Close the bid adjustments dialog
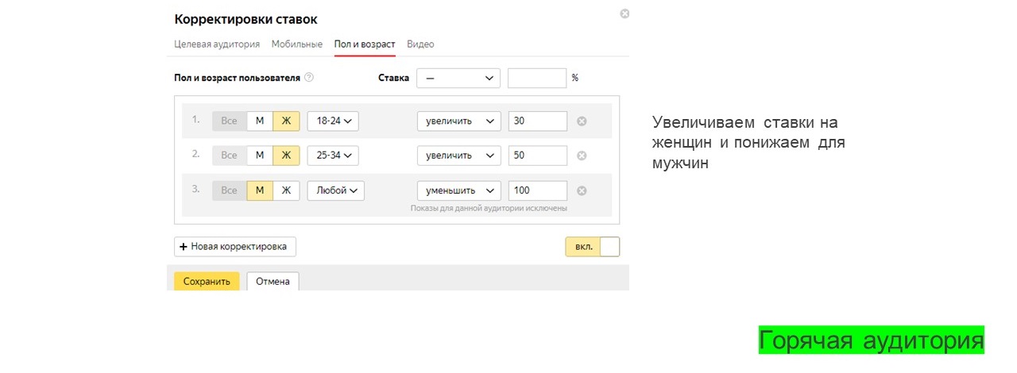Screen dimensions: 1017x373 [625, 13]
